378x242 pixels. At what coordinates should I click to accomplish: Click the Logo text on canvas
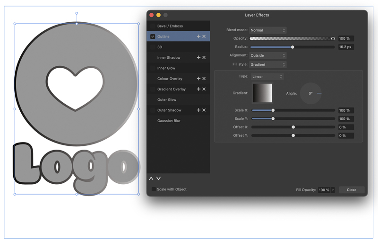point(76,169)
